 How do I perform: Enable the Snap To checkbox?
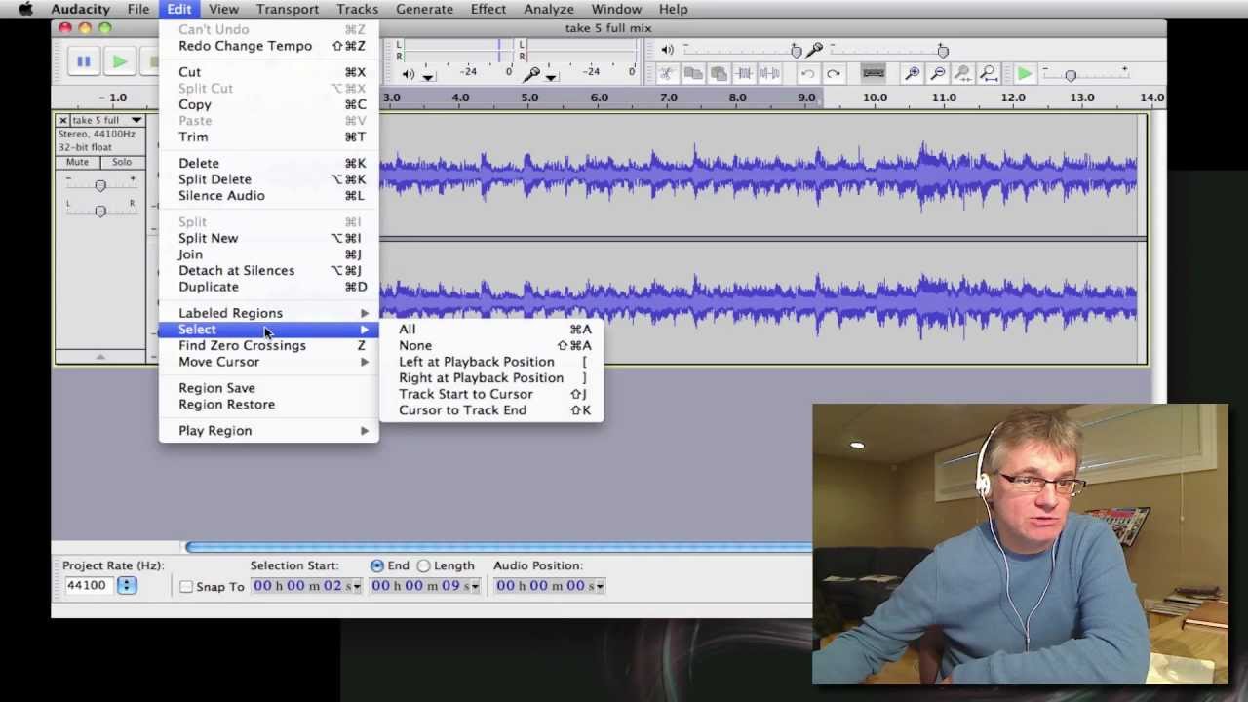click(x=186, y=587)
